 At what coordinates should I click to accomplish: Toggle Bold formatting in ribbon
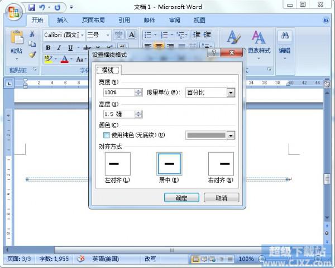48,48
